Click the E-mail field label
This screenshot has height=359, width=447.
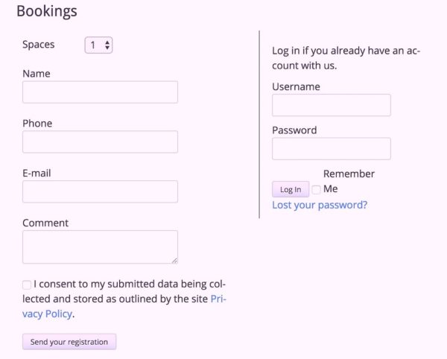tap(37, 173)
